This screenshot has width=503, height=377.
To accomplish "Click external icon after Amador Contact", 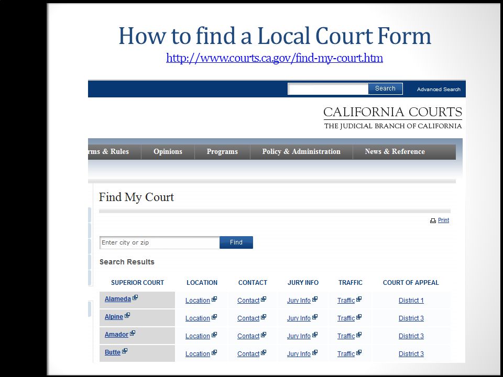I will coord(264,335).
